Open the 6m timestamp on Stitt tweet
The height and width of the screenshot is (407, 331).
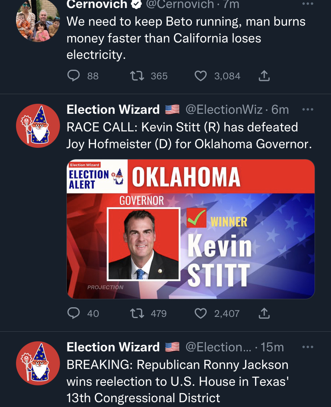coord(280,109)
